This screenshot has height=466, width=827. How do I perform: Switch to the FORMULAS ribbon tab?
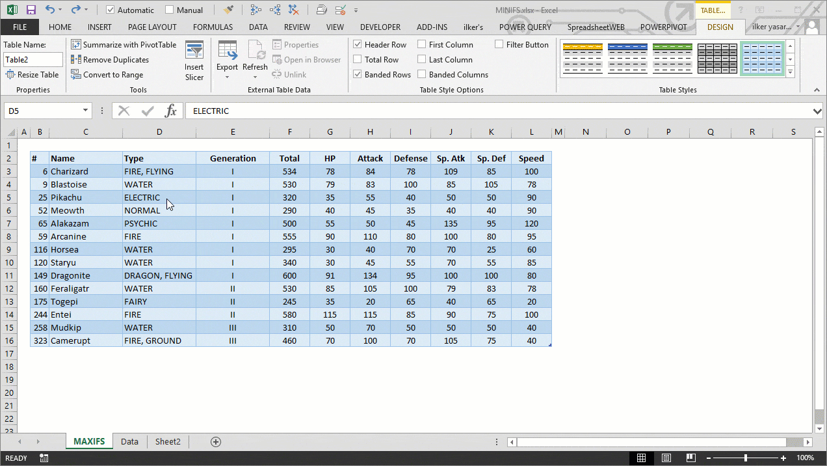point(213,27)
